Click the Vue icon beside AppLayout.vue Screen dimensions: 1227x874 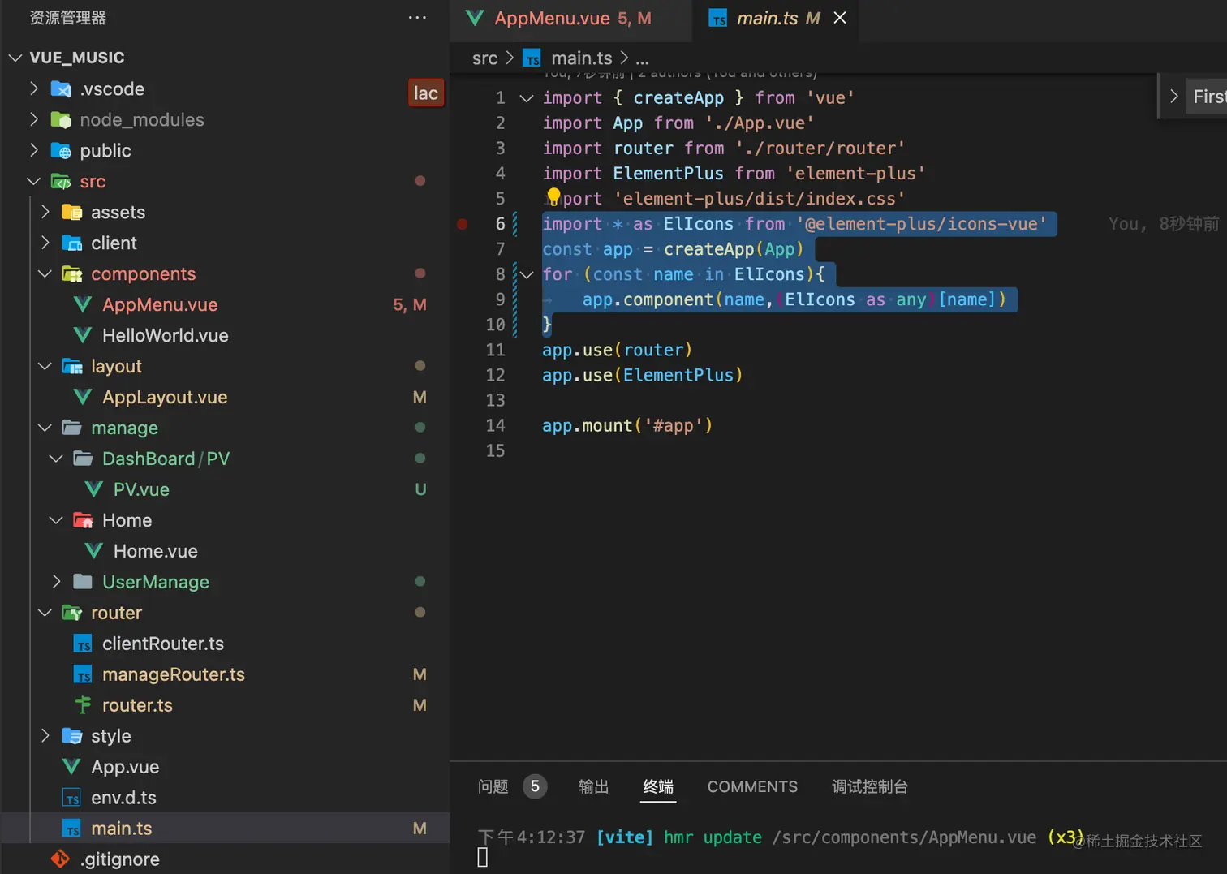click(83, 397)
